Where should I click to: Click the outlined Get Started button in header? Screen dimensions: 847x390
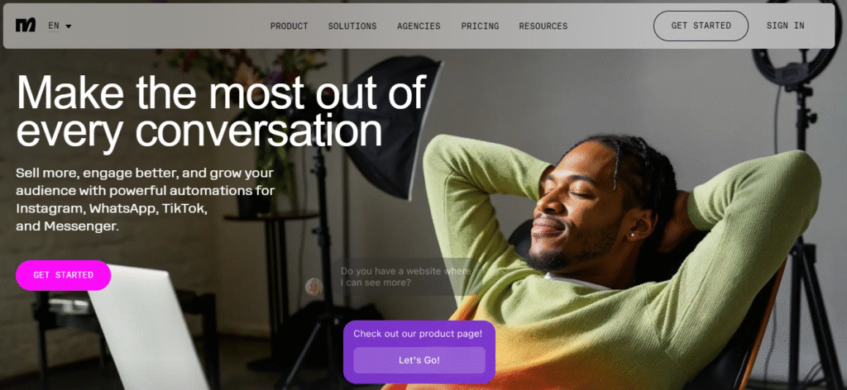click(x=701, y=26)
